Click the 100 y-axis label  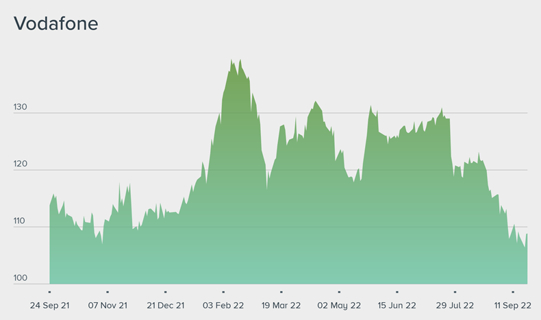point(20,278)
